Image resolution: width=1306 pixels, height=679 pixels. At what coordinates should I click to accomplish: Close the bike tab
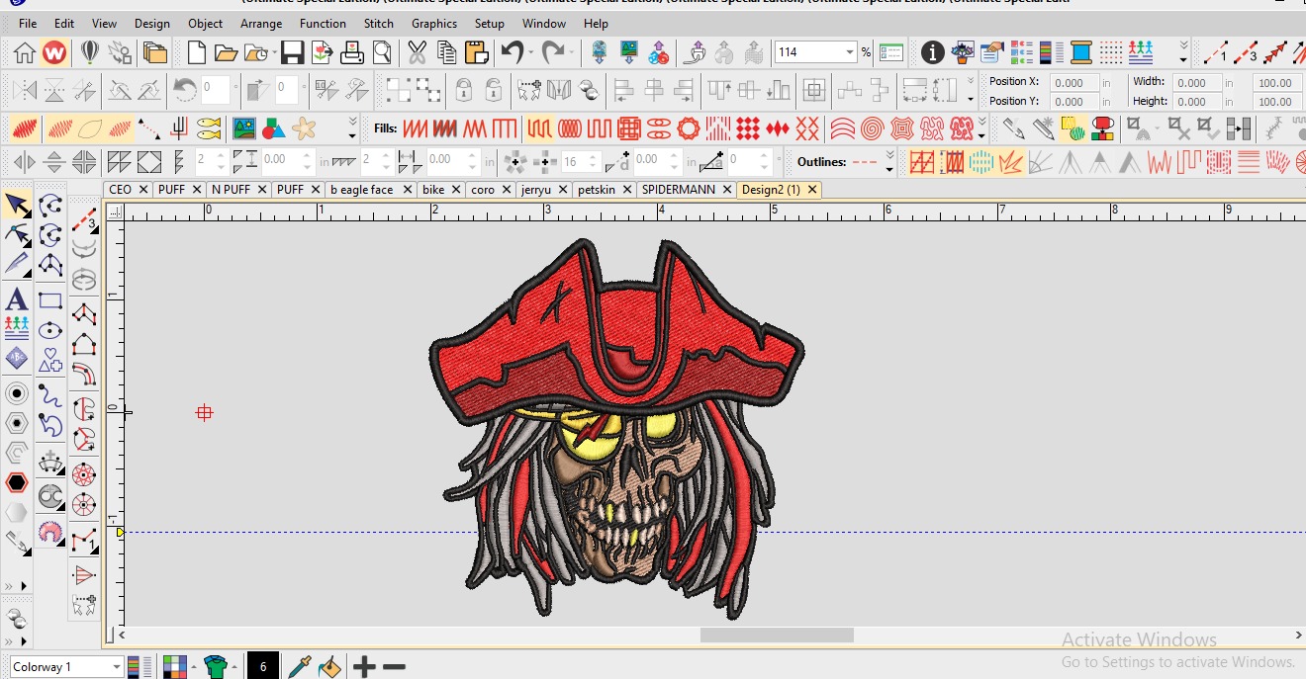click(456, 189)
